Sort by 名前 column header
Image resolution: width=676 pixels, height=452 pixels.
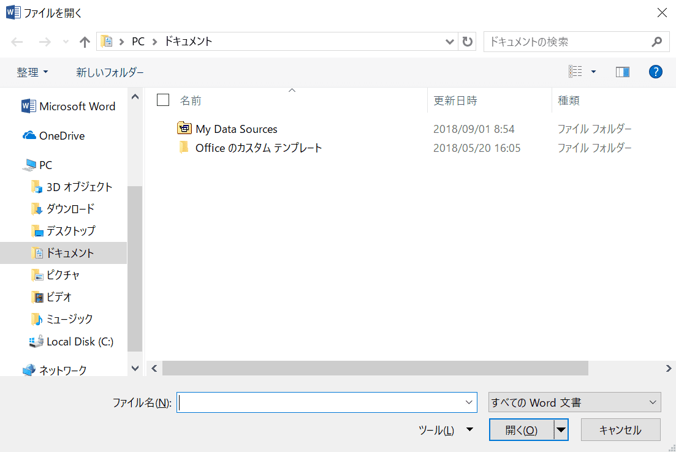(191, 100)
